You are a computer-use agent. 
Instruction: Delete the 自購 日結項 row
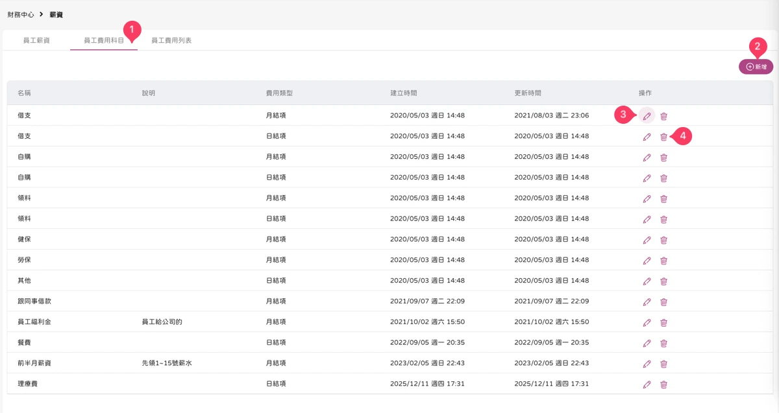[x=663, y=178]
